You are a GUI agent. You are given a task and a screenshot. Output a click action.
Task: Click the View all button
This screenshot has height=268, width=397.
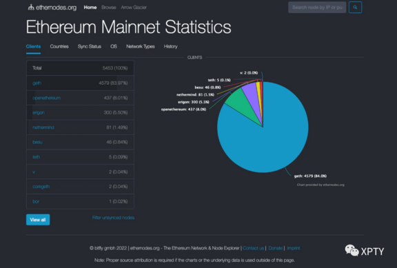point(38,220)
